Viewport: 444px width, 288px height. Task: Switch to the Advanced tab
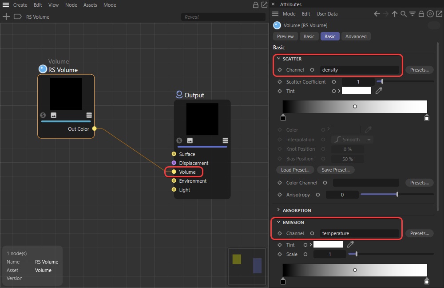(x=356, y=36)
